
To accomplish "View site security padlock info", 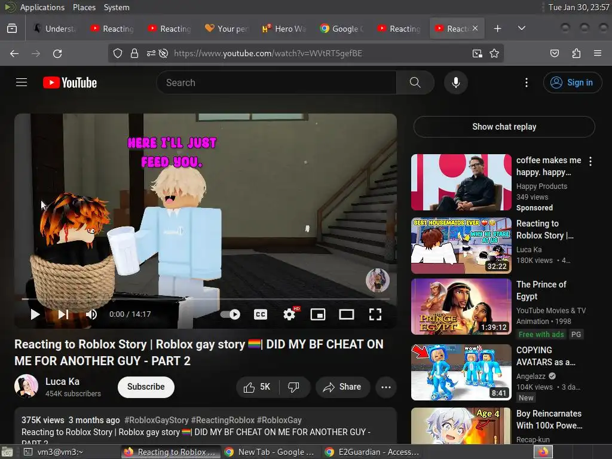I will pos(134,53).
